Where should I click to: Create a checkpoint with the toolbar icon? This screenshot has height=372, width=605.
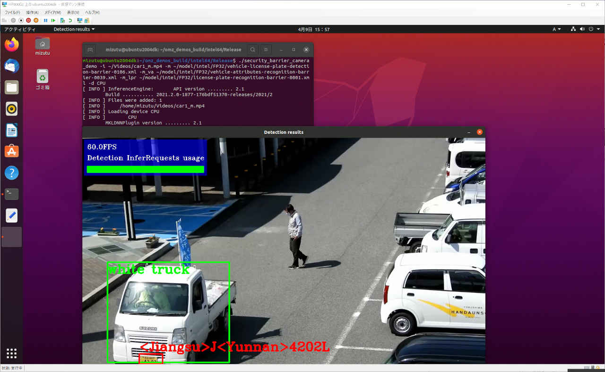62,20
